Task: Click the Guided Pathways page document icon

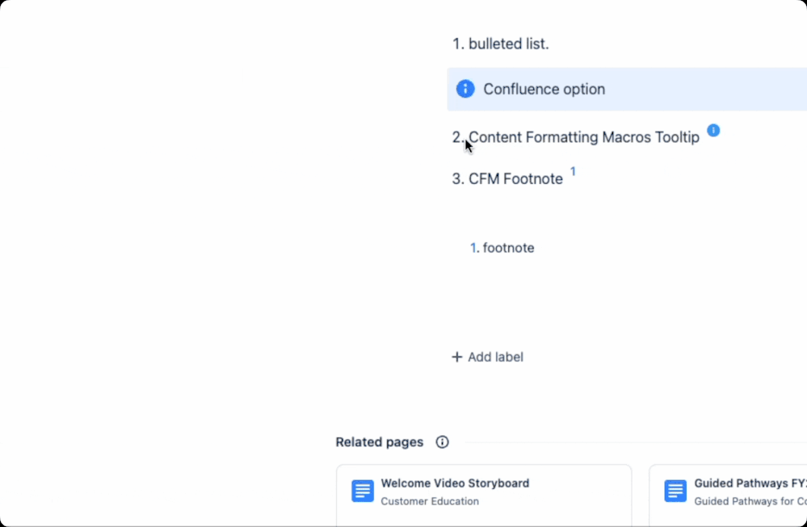Action: point(675,491)
